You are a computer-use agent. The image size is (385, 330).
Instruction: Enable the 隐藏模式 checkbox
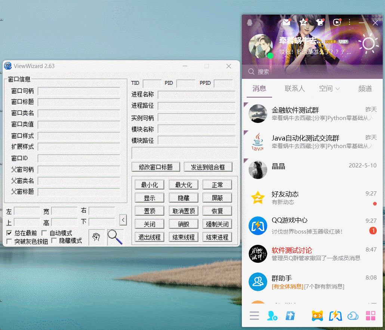click(x=54, y=241)
